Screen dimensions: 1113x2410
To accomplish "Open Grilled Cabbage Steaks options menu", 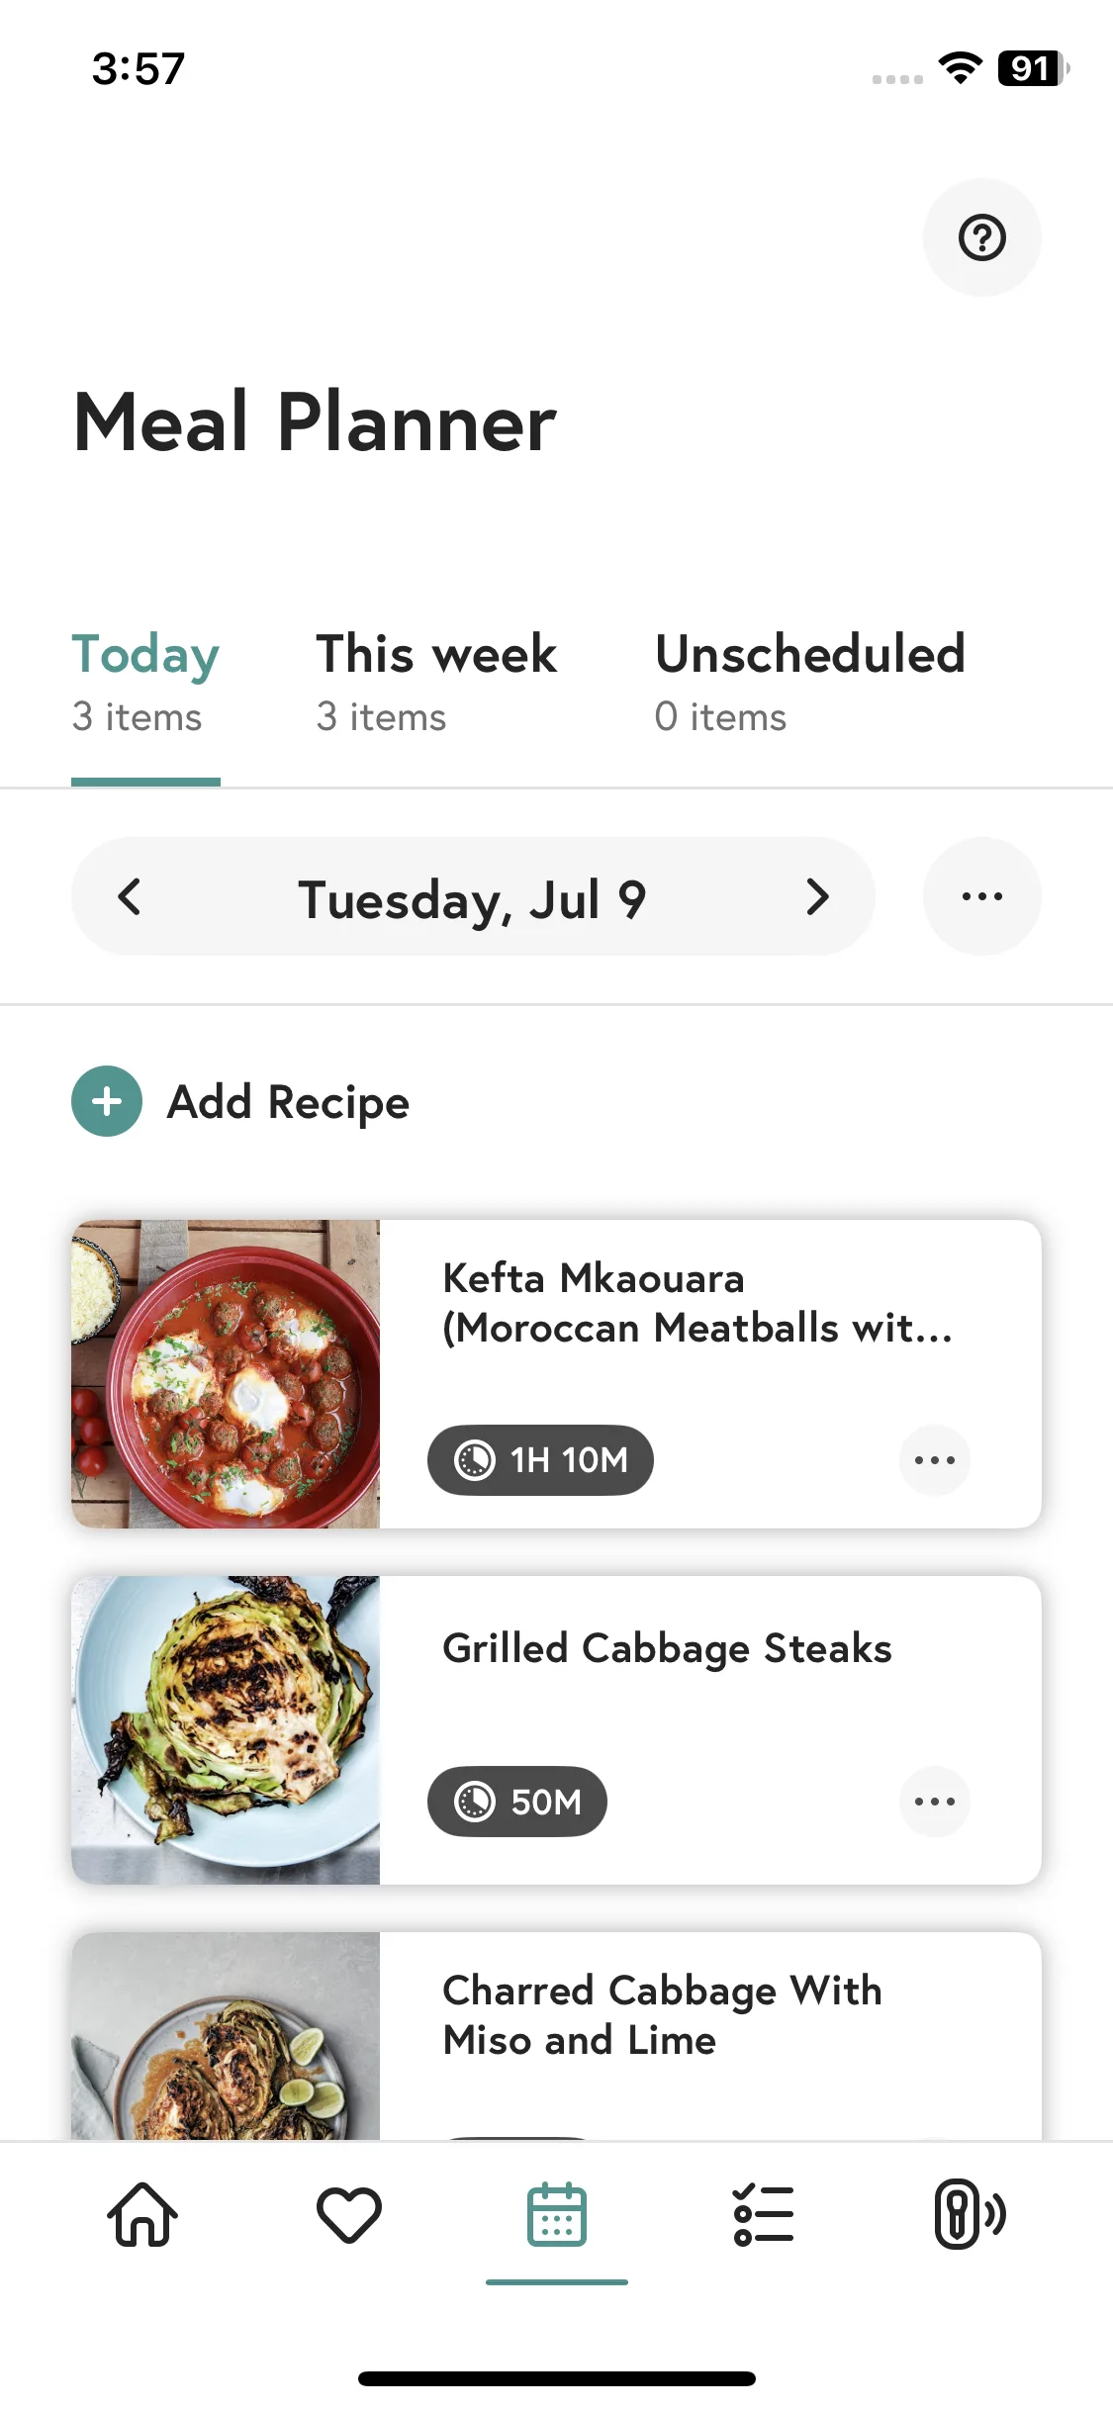I will [x=934, y=1801].
